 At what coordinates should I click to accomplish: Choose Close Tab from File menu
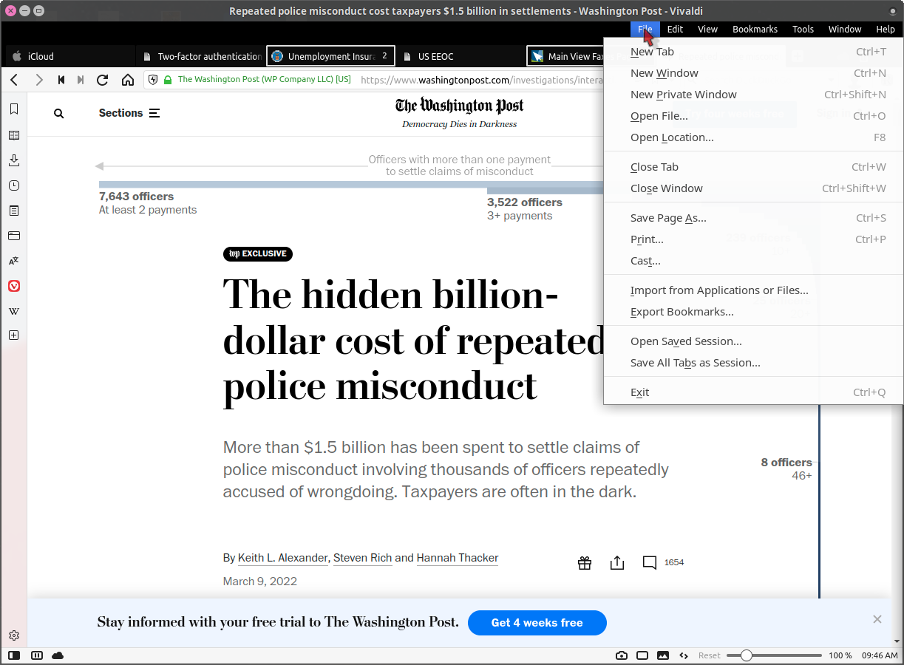753,167
